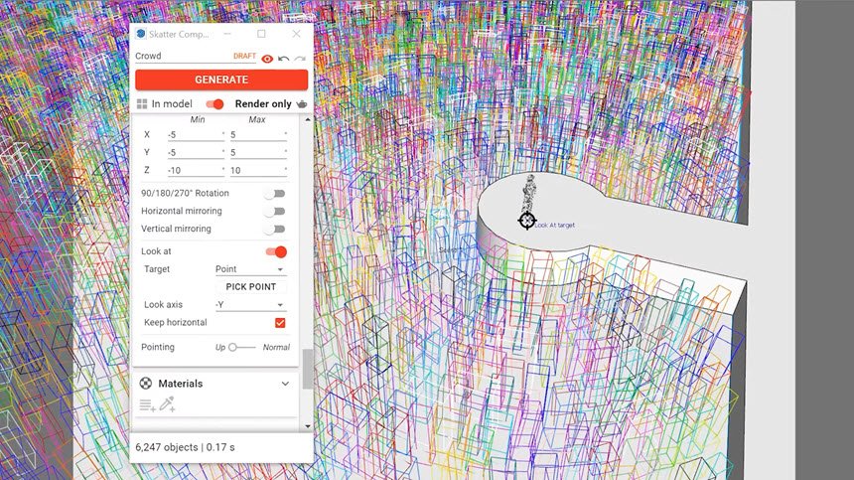Click the '6,247 objects | 0.17 s' status text
The height and width of the screenshot is (480, 854).
tap(185, 447)
